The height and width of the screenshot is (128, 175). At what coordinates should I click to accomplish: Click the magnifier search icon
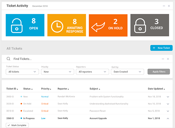pos(8,59)
